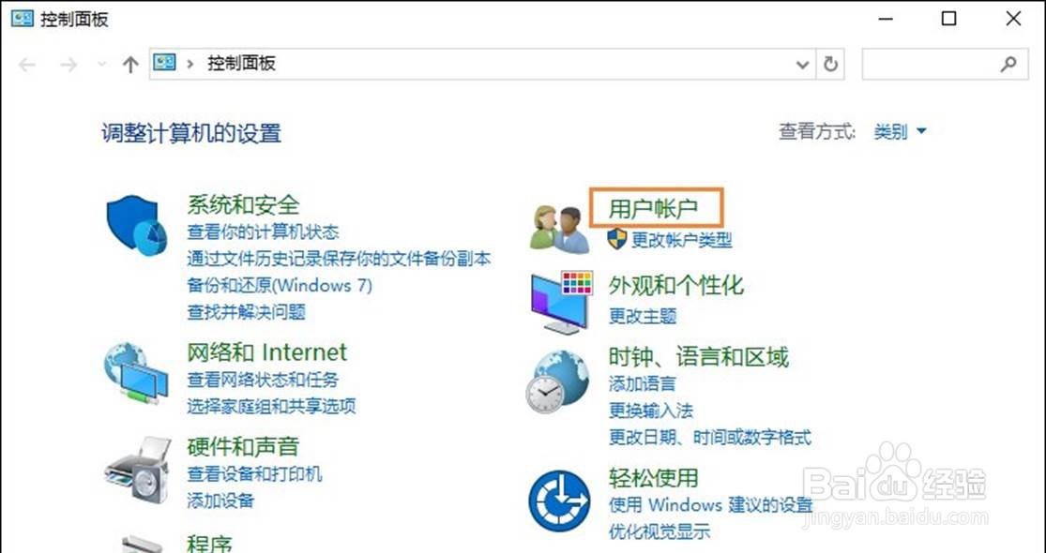Click the refresh button beside address bar
Image resolution: width=1046 pixels, height=553 pixels.
coord(830,64)
